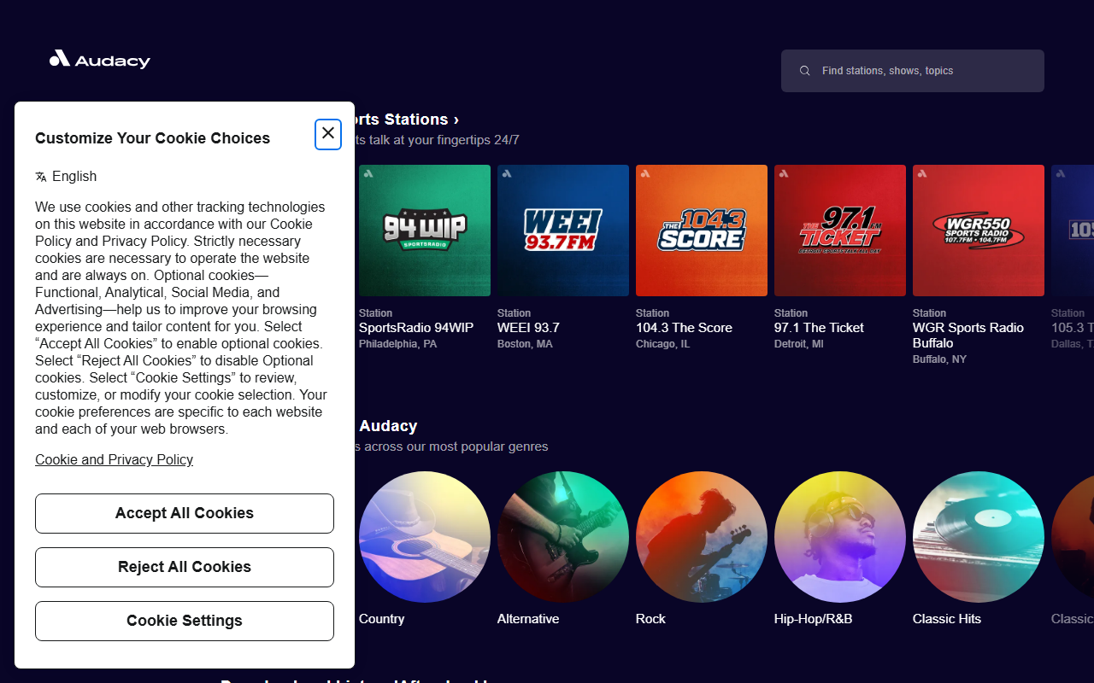Select the Rock genre circle

[x=702, y=537]
